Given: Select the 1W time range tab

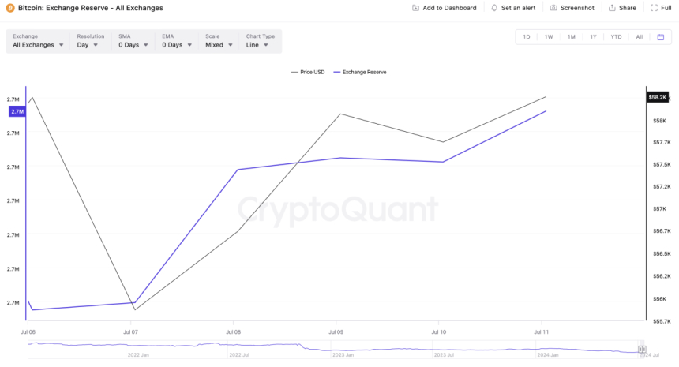Looking at the screenshot, I should [549, 37].
